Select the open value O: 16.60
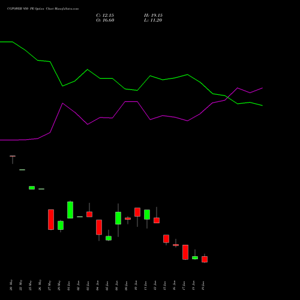This screenshot has width=300, height=300. coord(105,20)
